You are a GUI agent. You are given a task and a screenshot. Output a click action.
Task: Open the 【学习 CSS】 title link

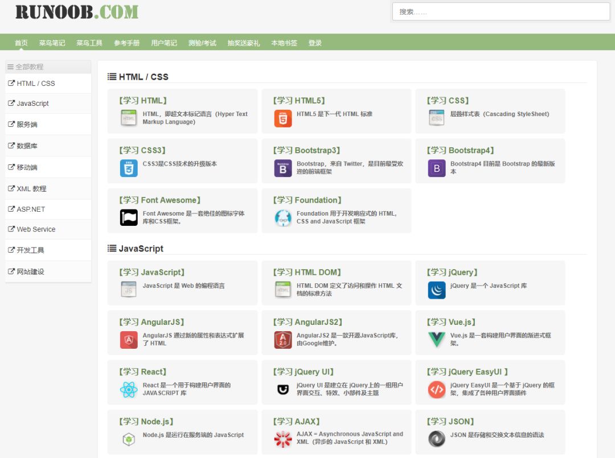click(x=448, y=101)
